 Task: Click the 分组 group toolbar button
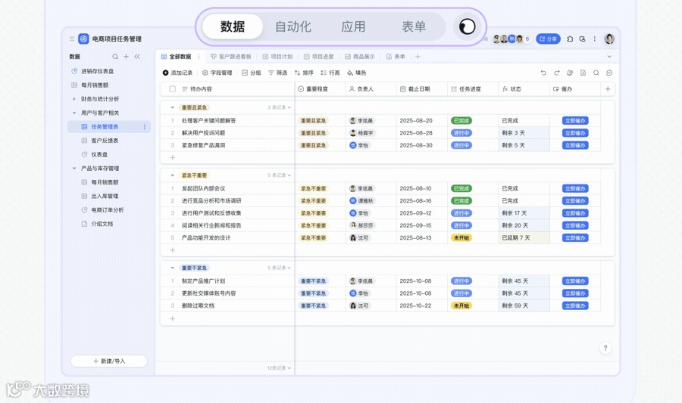tap(252, 73)
